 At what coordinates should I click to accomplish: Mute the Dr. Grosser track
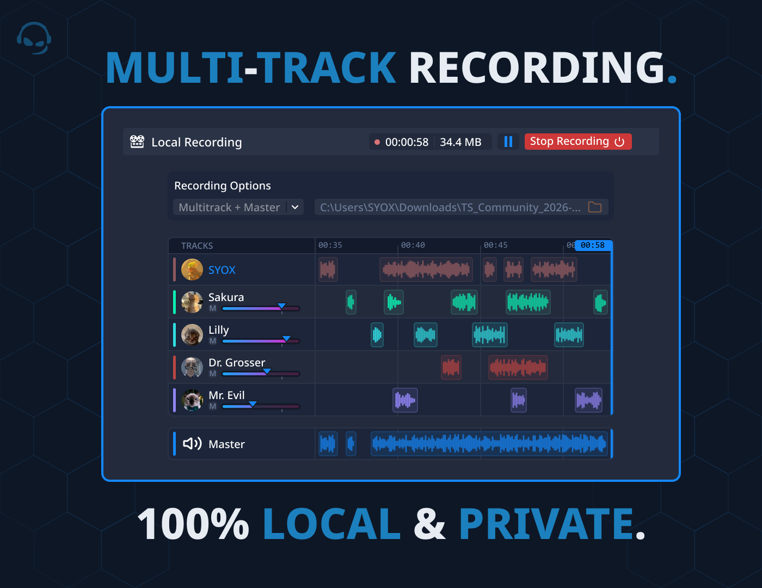pos(213,374)
